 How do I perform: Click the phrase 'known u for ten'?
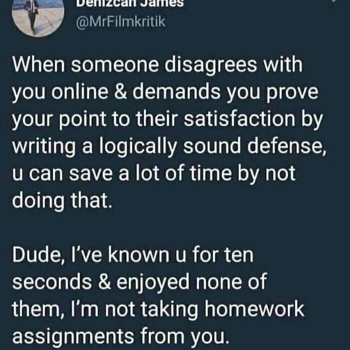point(181,254)
